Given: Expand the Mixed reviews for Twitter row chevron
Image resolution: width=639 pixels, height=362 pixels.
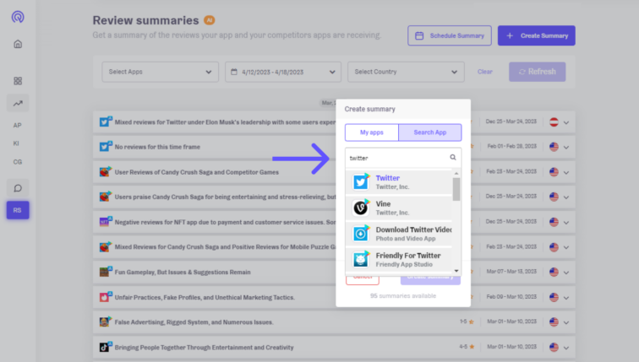Looking at the screenshot, I should pos(566,122).
